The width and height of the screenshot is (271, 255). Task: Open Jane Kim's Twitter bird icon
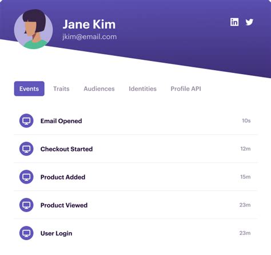tap(249, 22)
